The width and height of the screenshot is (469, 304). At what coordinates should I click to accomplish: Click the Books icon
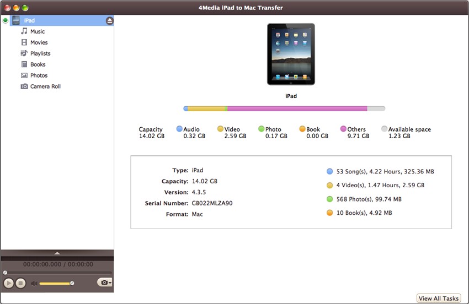[x=24, y=64]
